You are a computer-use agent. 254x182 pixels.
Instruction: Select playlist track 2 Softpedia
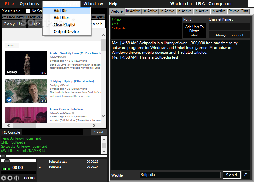click(55, 167)
